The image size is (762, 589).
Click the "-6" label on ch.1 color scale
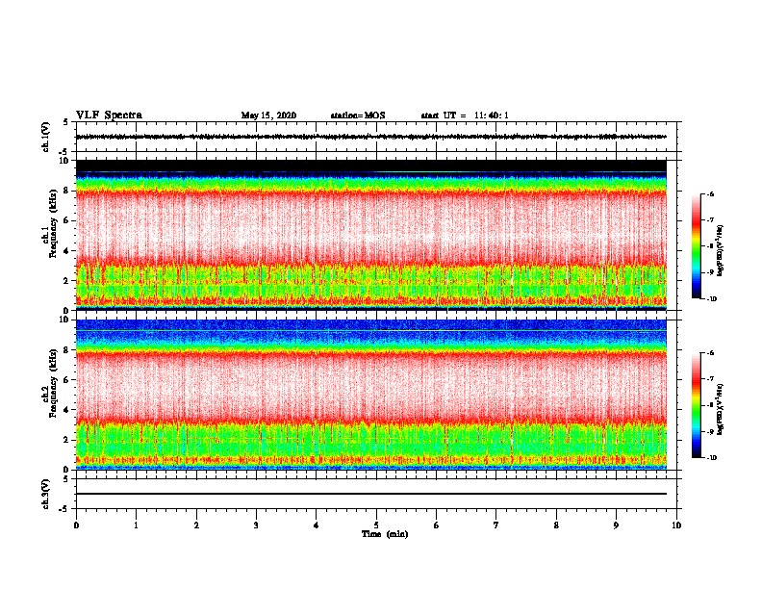point(710,193)
